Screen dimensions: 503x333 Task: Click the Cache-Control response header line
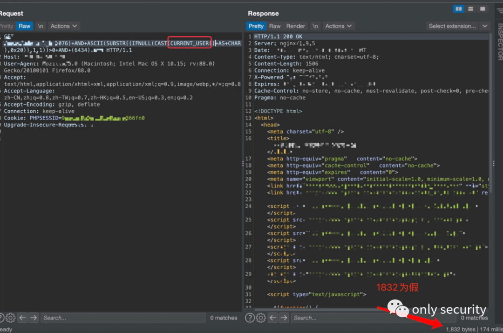point(372,91)
